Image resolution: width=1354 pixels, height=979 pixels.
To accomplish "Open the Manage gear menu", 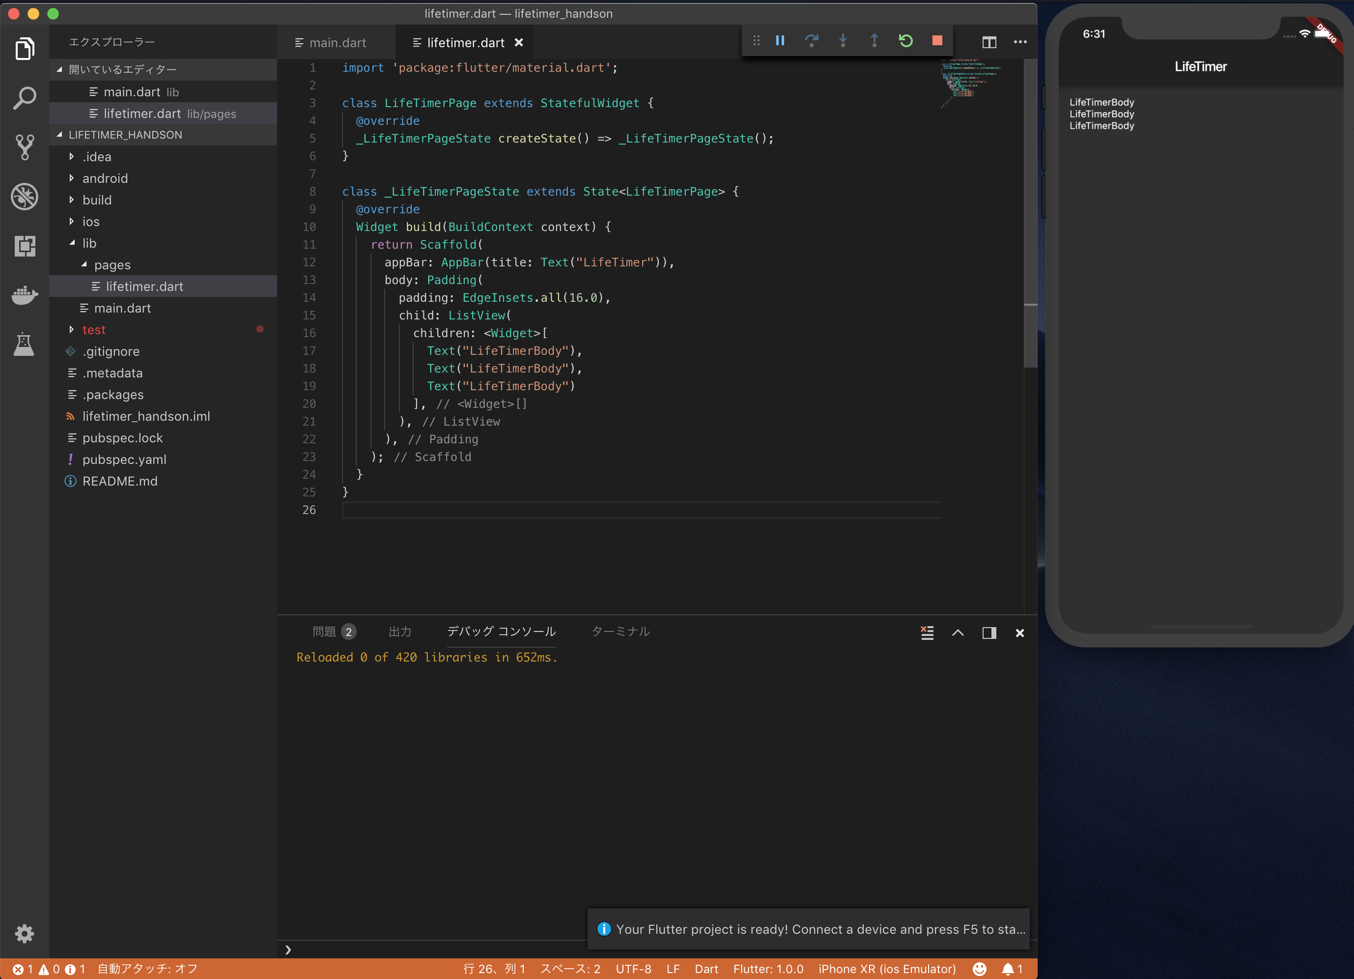I will [25, 933].
